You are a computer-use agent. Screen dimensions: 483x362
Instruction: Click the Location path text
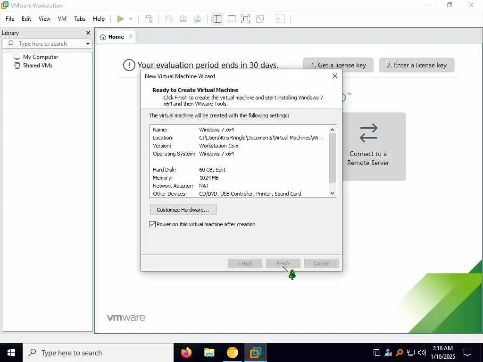click(261, 138)
